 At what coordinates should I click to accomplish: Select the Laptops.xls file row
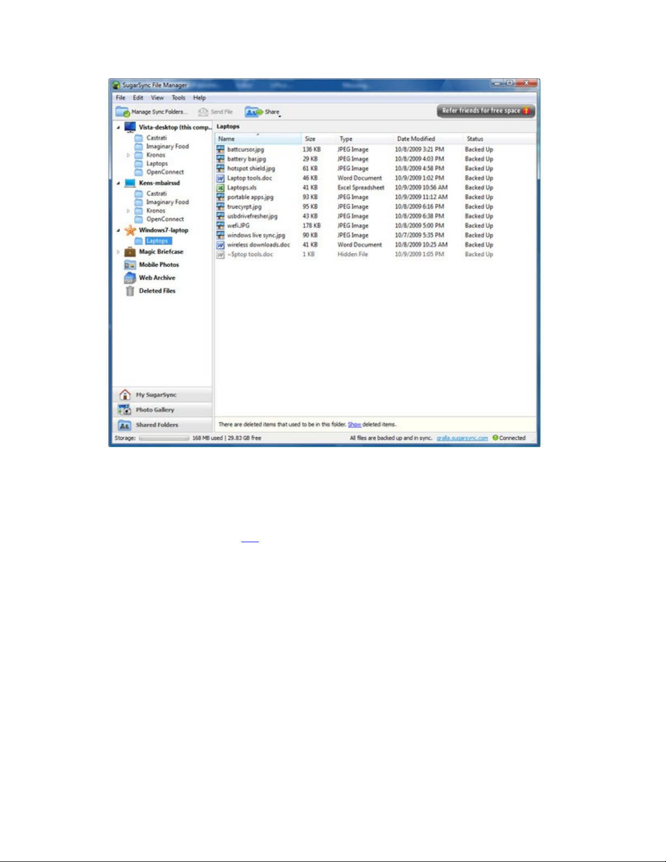click(x=242, y=188)
